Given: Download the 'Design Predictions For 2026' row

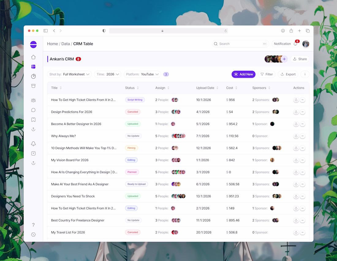Looking at the screenshot, I should [296, 112].
